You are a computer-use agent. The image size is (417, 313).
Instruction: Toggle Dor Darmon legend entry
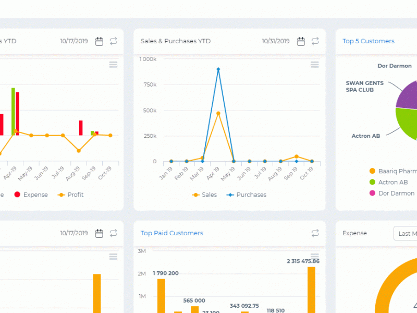[392, 193]
